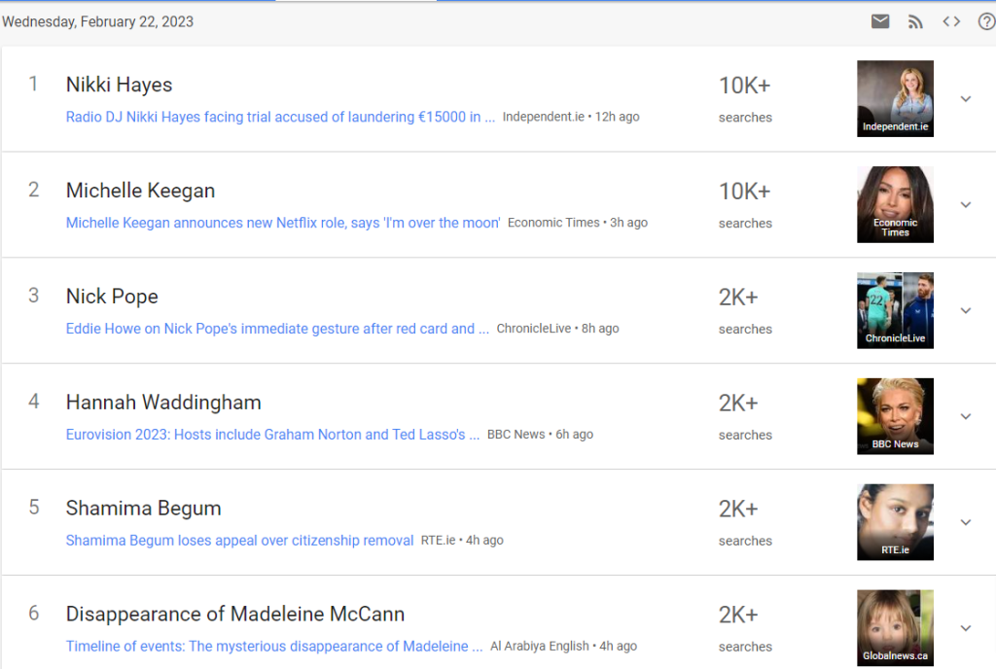Click the ChronicleLive thumbnail image
Viewport: 996px width, 669px height.
click(895, 310)
